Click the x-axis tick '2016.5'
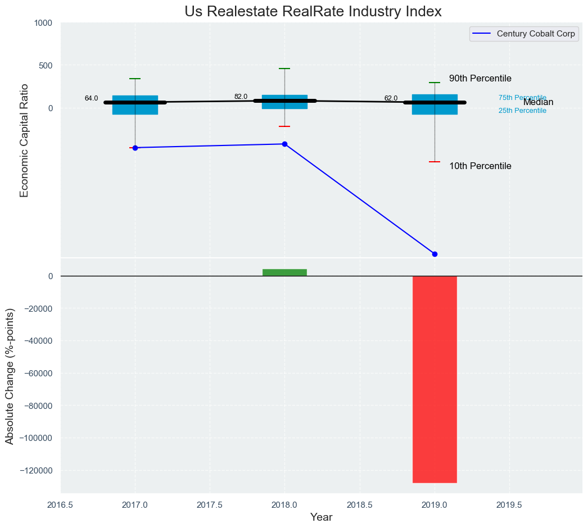 (60, 505)
